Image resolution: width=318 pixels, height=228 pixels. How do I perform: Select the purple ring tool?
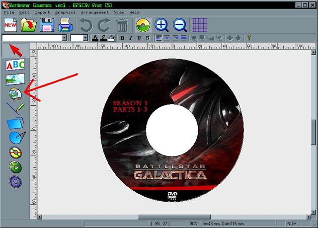(15, 182)
